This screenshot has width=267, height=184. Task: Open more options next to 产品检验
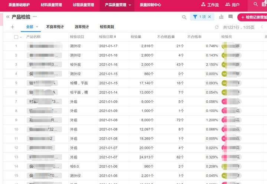[35, 17]
